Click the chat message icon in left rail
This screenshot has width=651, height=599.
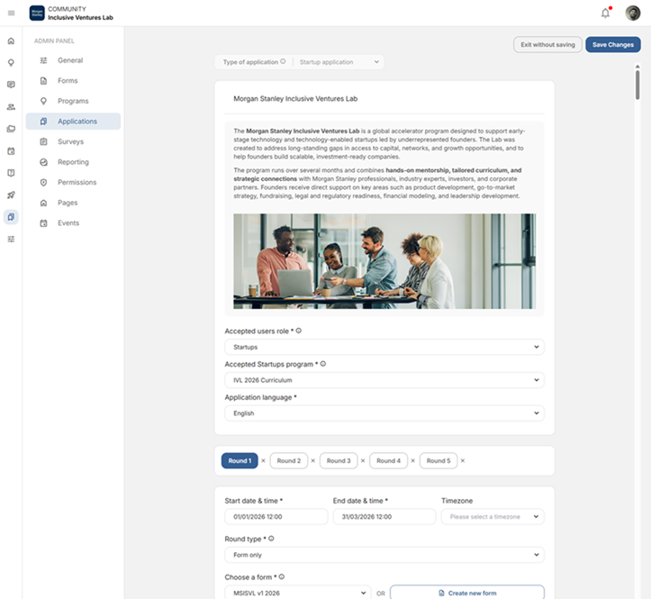point(11,85)
